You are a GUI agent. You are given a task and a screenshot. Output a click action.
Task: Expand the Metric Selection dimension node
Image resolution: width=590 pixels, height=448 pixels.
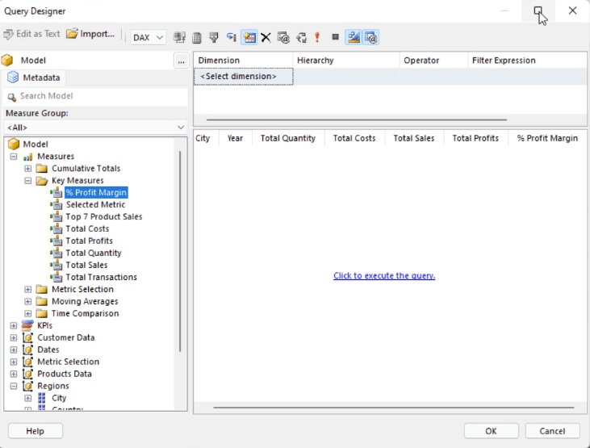(x=14, y=362)
